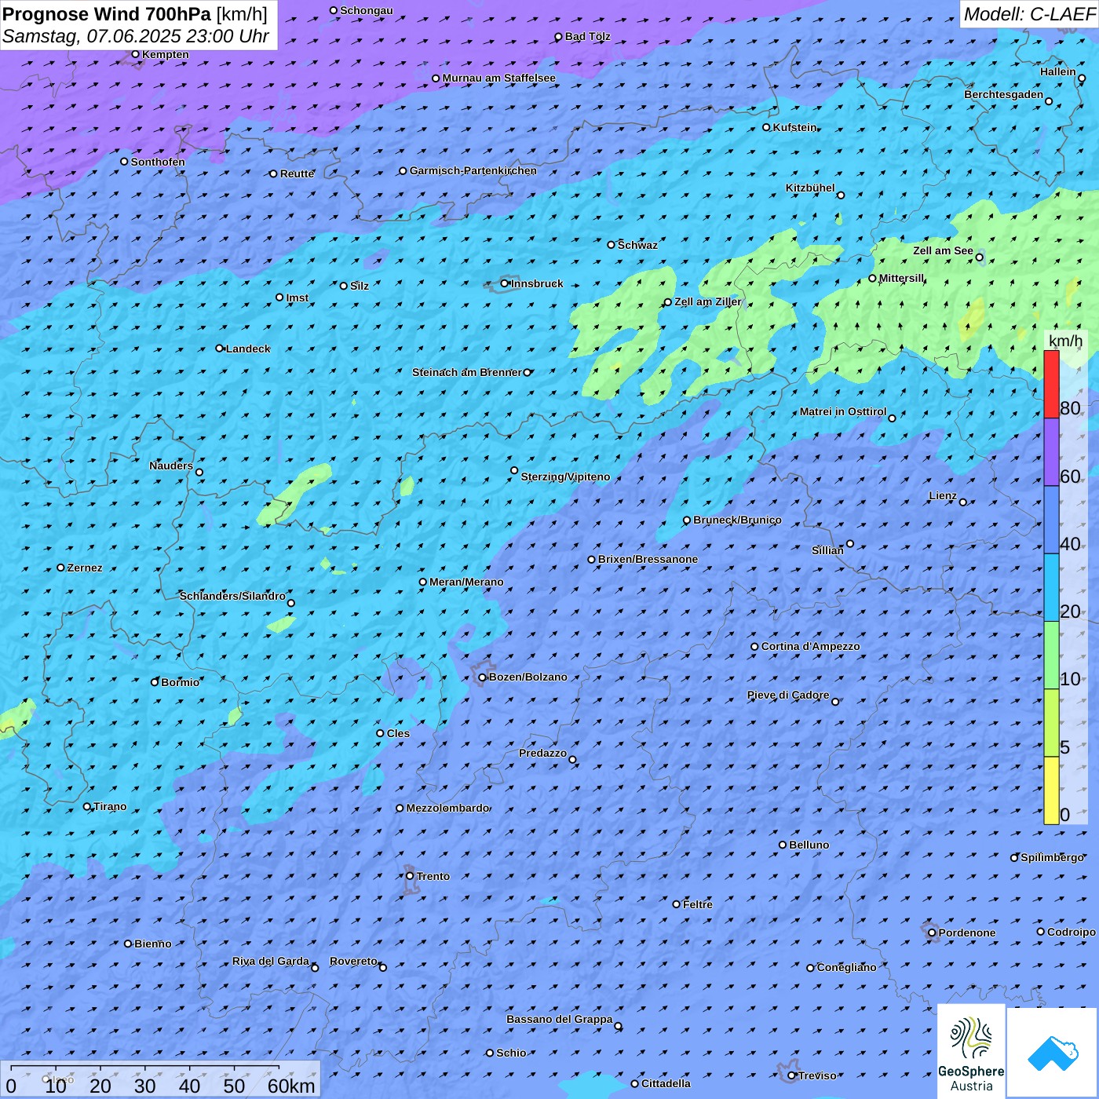Click the Mezzolombardo label
Viewport: 1099px width, 1099px height.
click(x=447, y=808)
